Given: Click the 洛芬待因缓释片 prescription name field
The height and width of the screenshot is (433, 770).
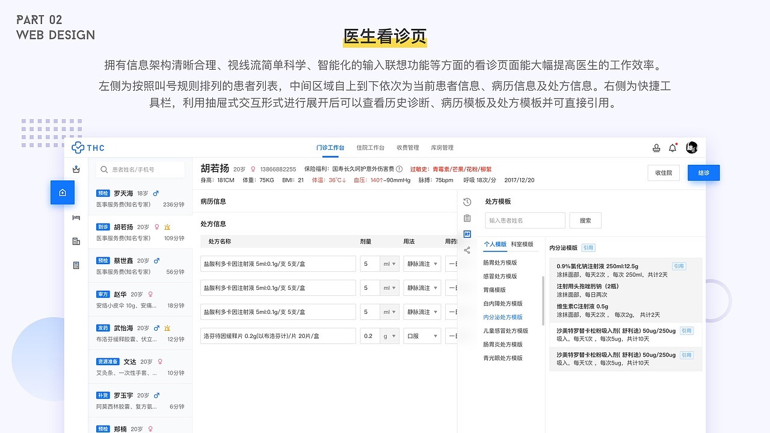Looking at the screenshot, I should 279,336.
